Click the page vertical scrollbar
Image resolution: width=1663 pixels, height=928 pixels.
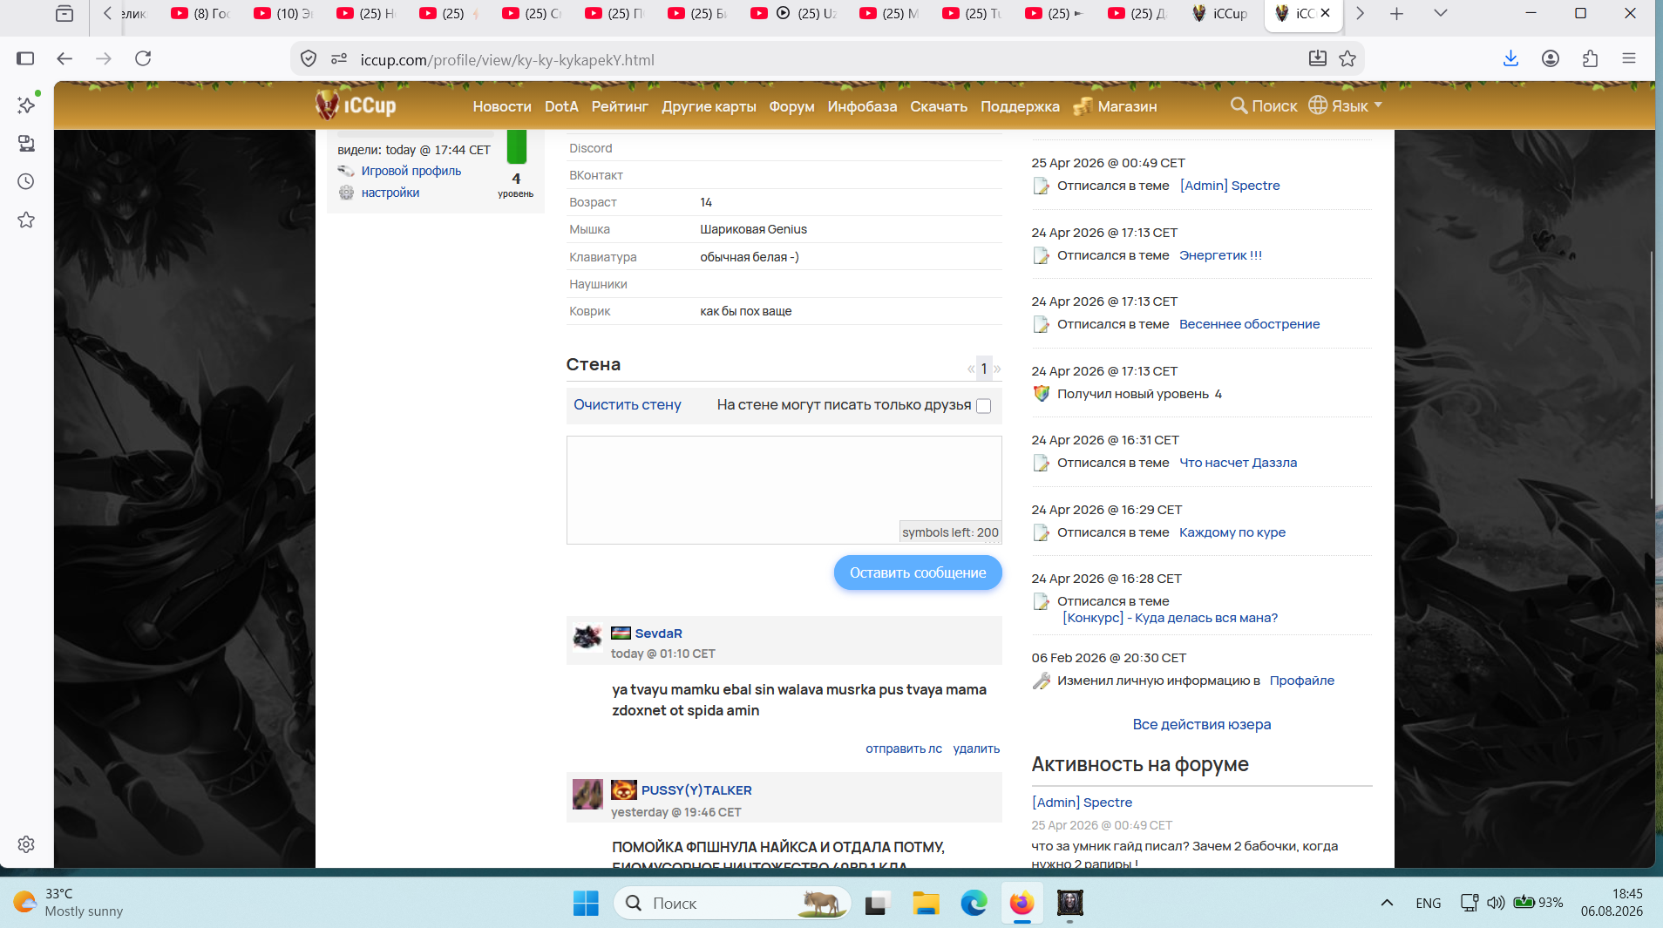point(1652,375)
